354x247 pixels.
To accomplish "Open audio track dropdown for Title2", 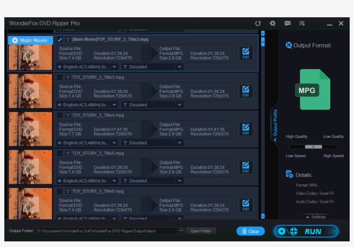I will 114,67.
